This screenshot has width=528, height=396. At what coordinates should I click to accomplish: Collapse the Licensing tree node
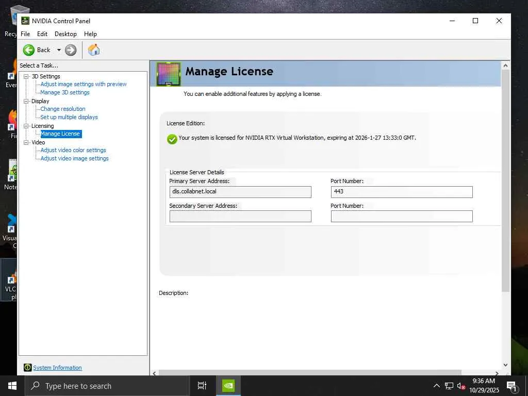tap(26, 126)
